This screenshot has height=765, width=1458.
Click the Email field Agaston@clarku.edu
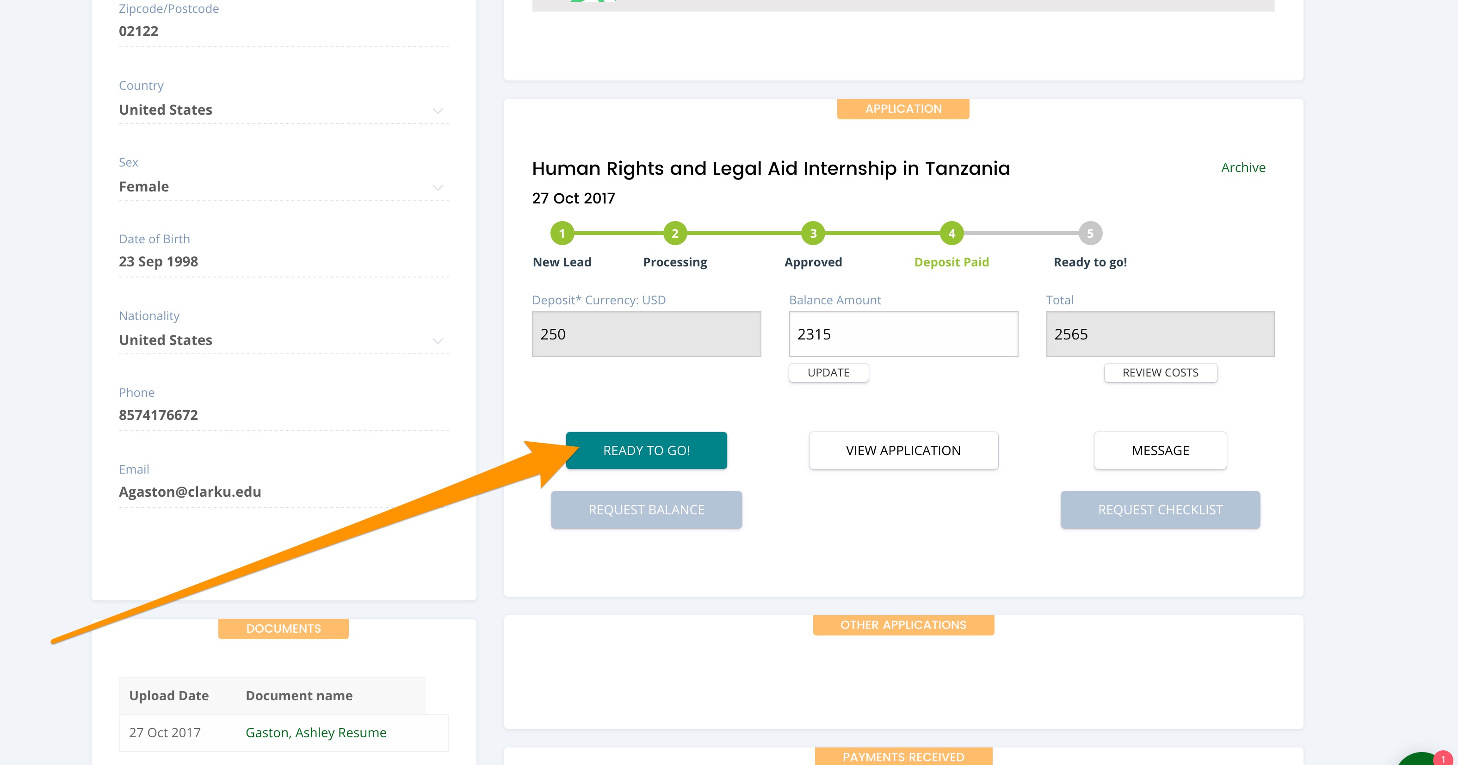(x=190, y=492)
